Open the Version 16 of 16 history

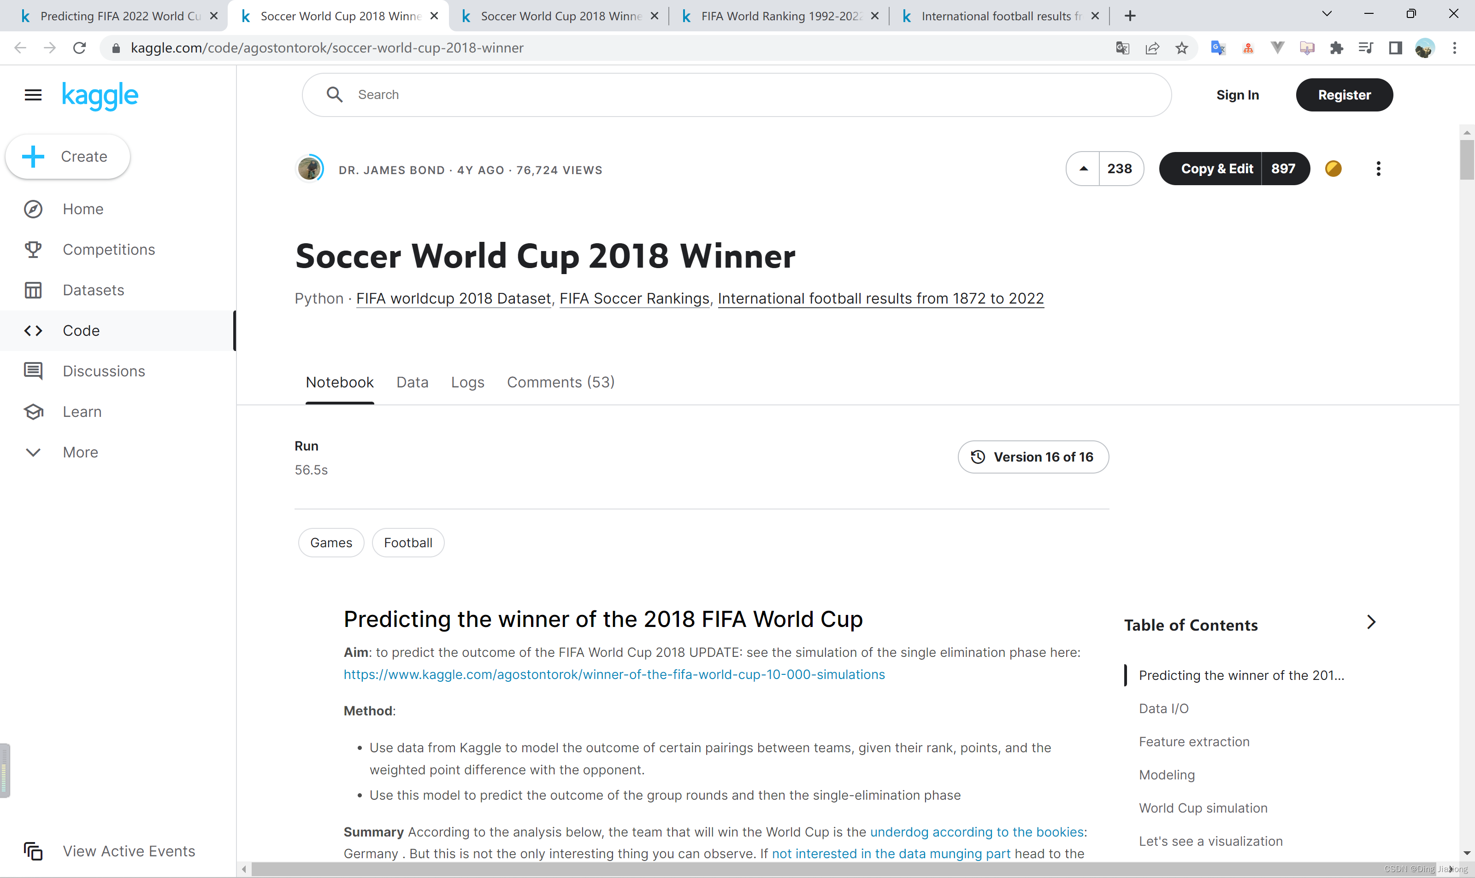(1033, 457)
